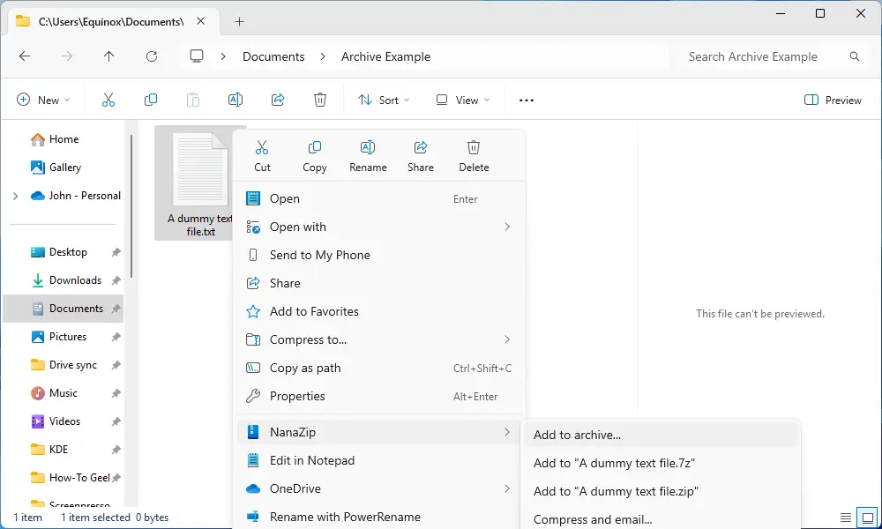
Task: Refresh the folder view
Action: [152, 56]
